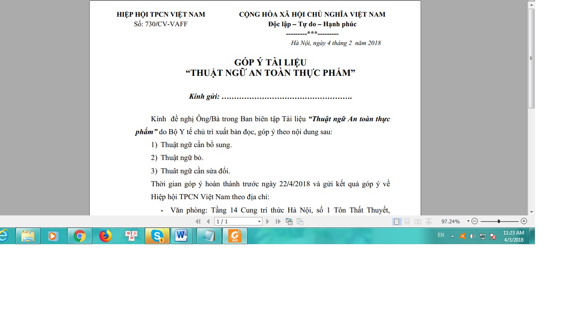The height and width of the screenshot is (320, 570).
Task: Go to the next page
Action: (x=268, y=222)
